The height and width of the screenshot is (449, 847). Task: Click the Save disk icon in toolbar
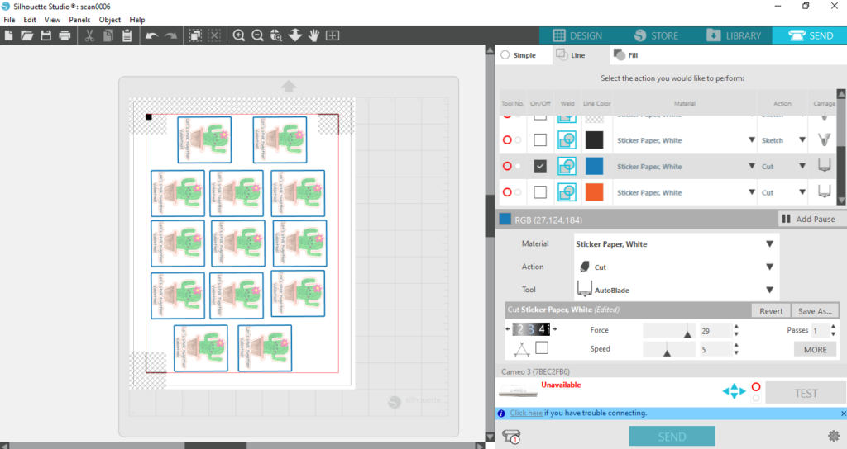46,35
